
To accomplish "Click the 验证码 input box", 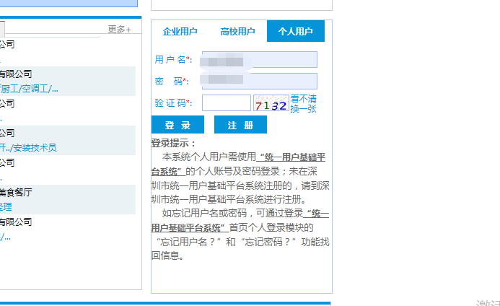I will pyautogui.click(x=227, y=102).
